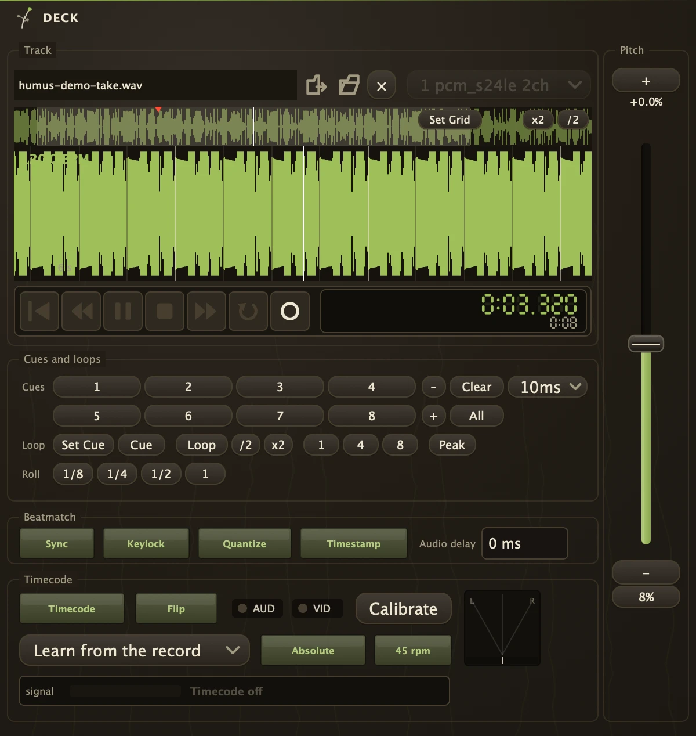Toggle Absolute timecode mode
Image resolution: width=696 pixels, height=736 pixels.
(x=313, y=651)
